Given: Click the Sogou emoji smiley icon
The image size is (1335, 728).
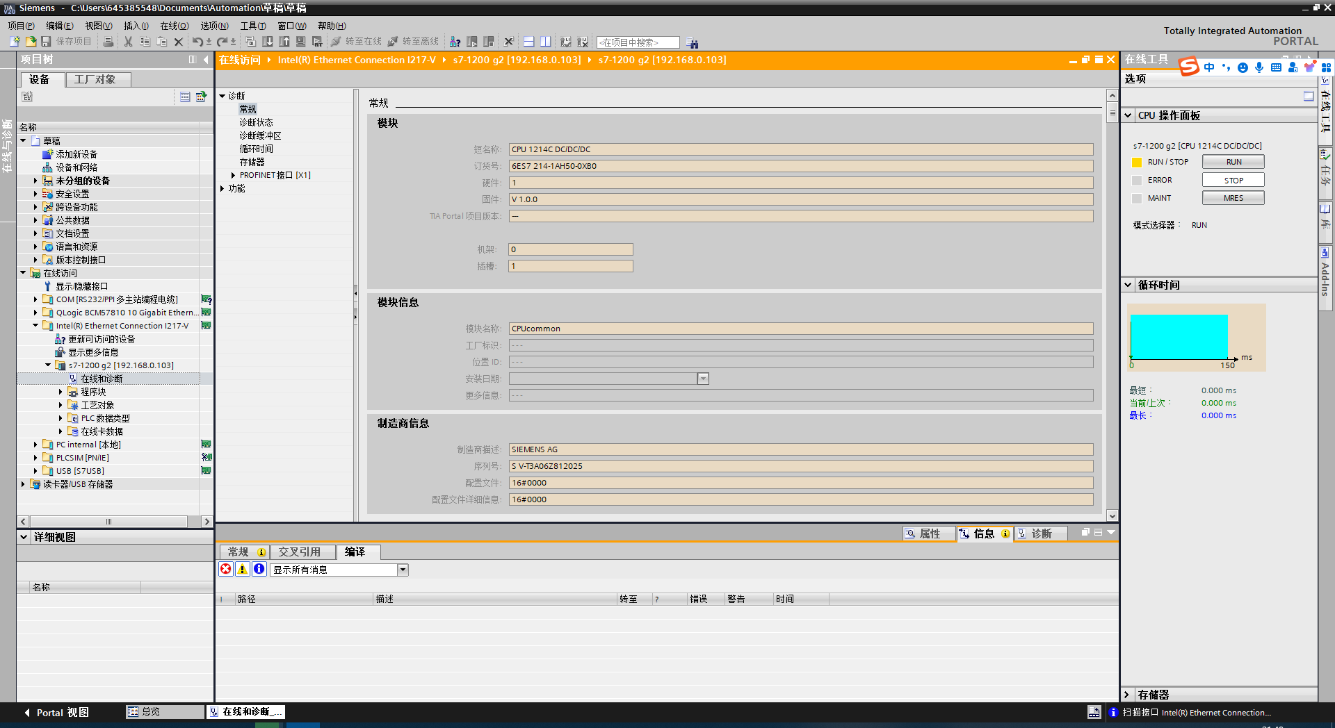Looking at the screenshot, I should pyautogui.click(x=1243, y=67).
